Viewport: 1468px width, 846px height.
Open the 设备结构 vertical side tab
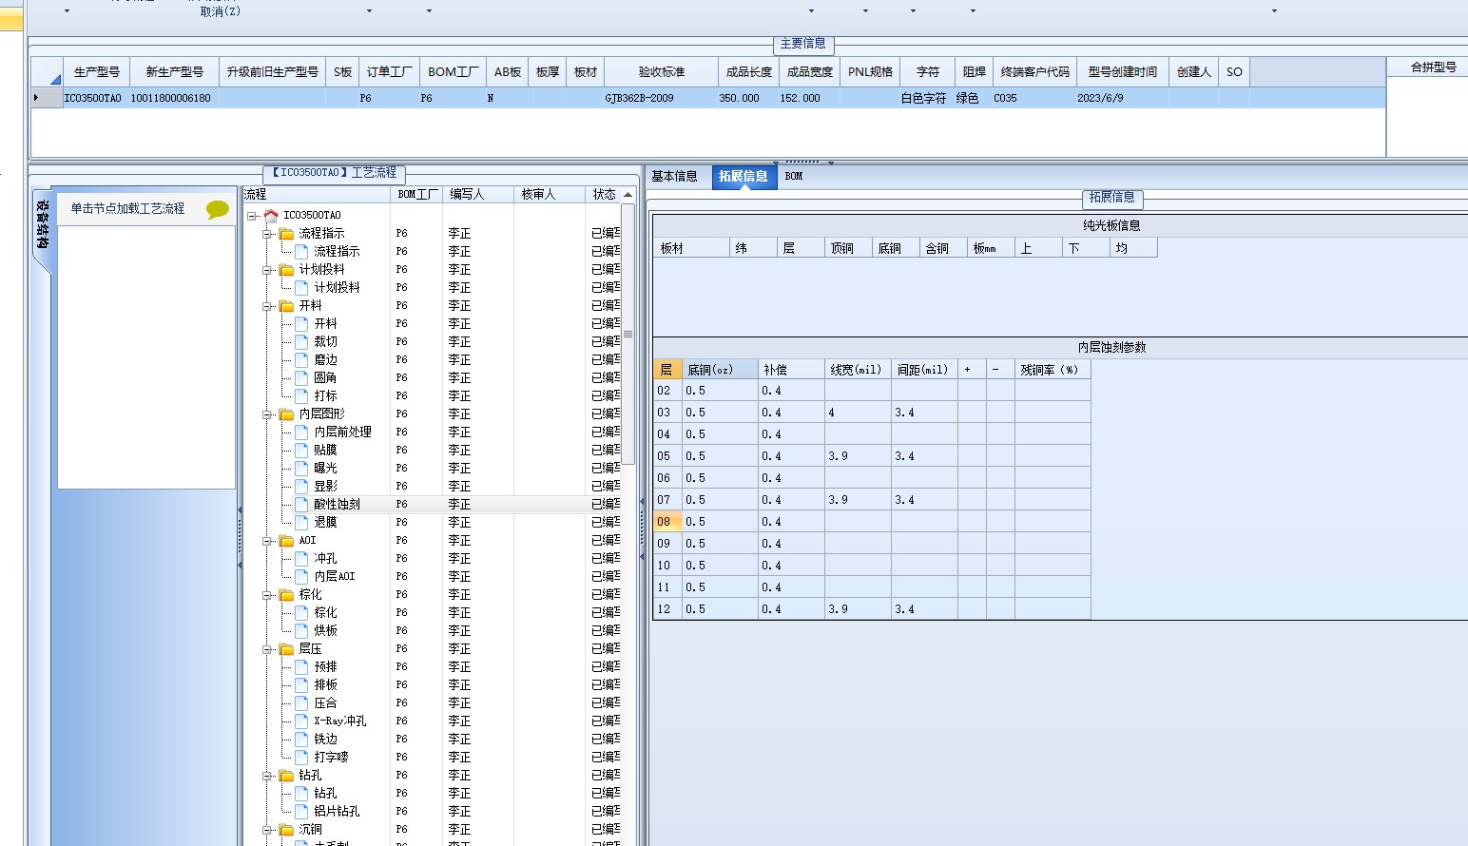coord(42,226)
